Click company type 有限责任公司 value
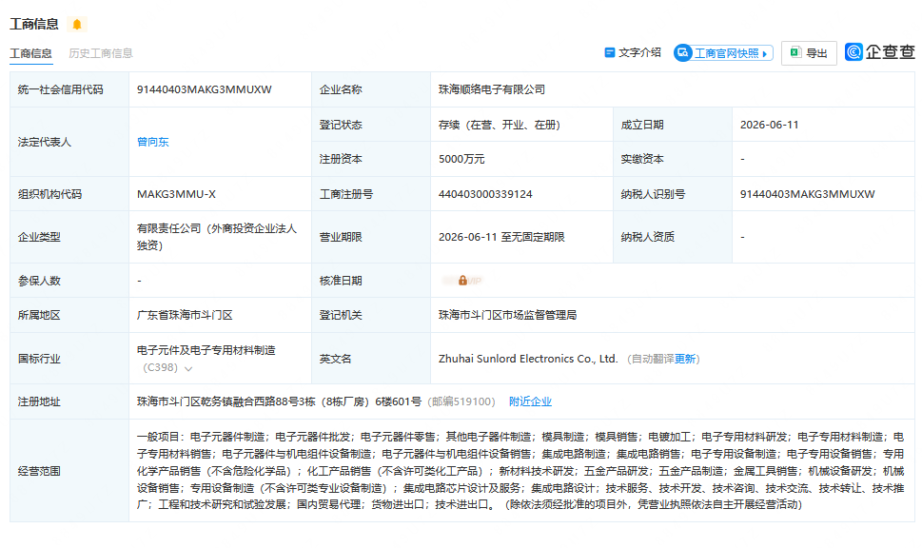The height and width of the screenshot is (548, 922). pyautogui.click(x=216, y=237)
